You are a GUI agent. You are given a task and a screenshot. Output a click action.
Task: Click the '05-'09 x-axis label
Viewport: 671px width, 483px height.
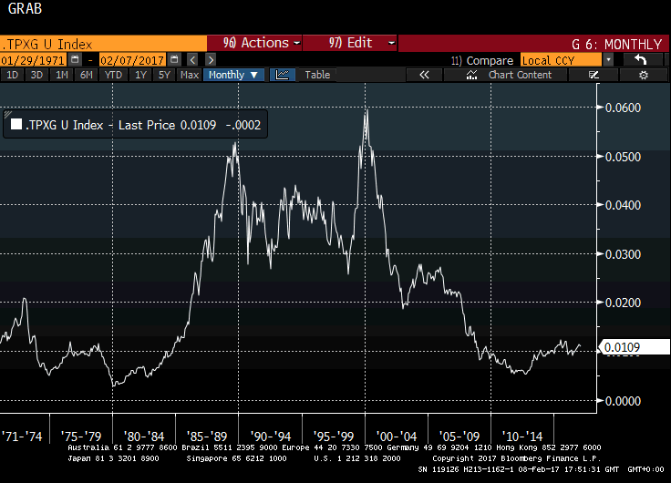pyautogui.click(x=459, y=437)
